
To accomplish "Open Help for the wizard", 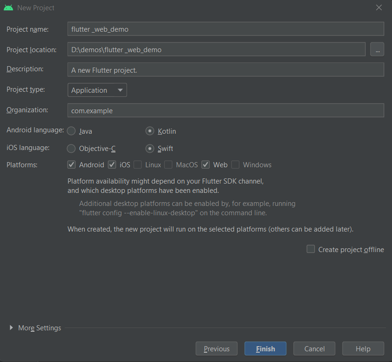I will click(x=363, y=348).
